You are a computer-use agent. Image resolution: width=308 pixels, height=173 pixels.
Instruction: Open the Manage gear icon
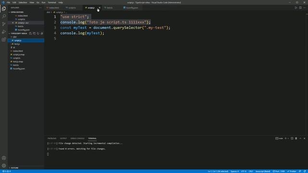(4, 165)
